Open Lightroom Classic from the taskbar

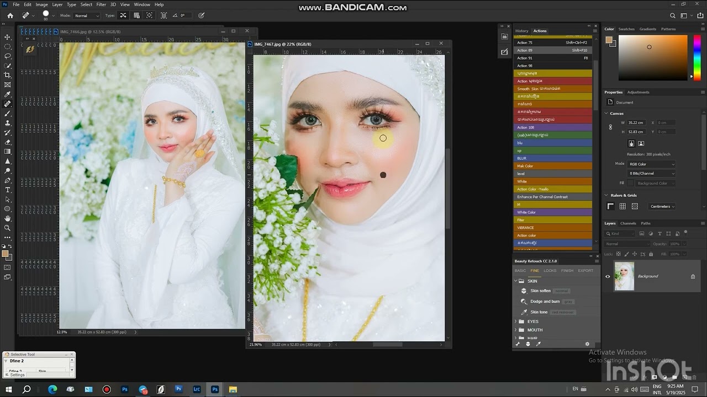(197, 389)
